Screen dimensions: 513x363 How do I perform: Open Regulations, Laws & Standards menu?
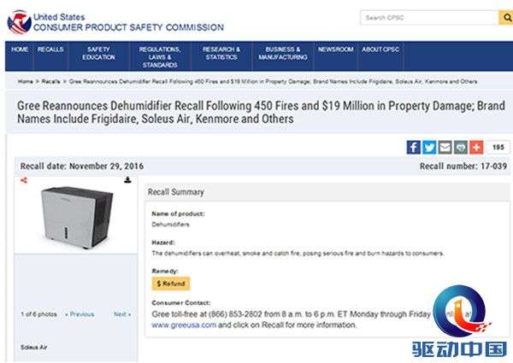coord(160,56)
